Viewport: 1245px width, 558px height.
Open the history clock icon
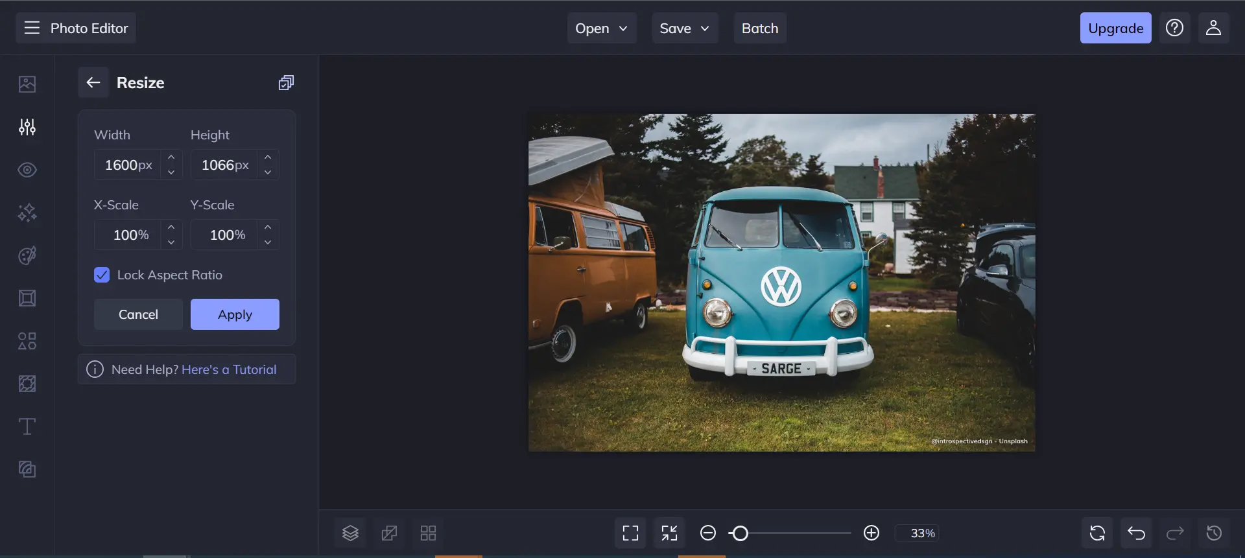(x=1214, y=533)
